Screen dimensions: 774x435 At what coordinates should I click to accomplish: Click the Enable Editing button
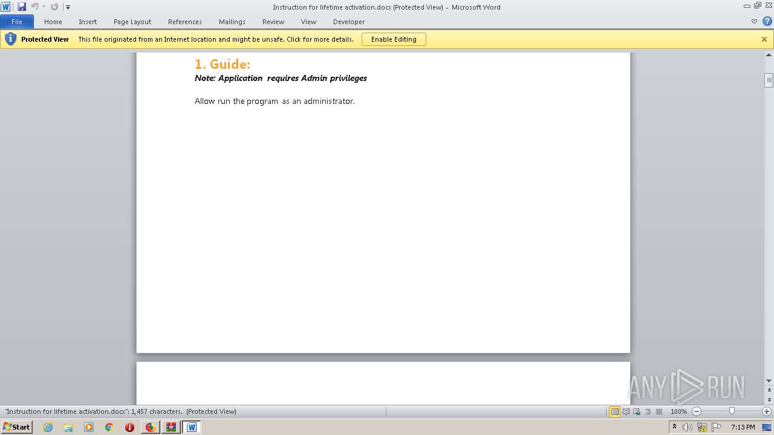(394, 39)
